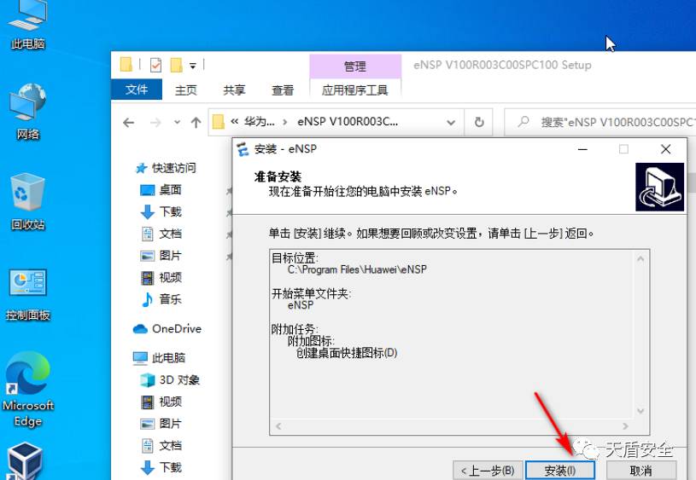Select OneDrive in navigation pane
696x480 pixels.
(x=167, y=329)
